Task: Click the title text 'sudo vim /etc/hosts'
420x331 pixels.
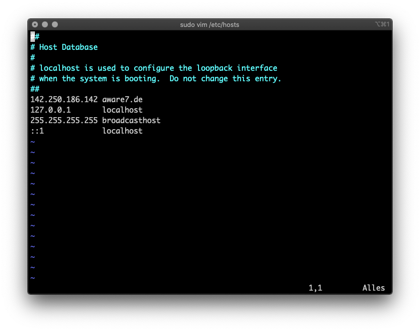Action: point(210,24)
